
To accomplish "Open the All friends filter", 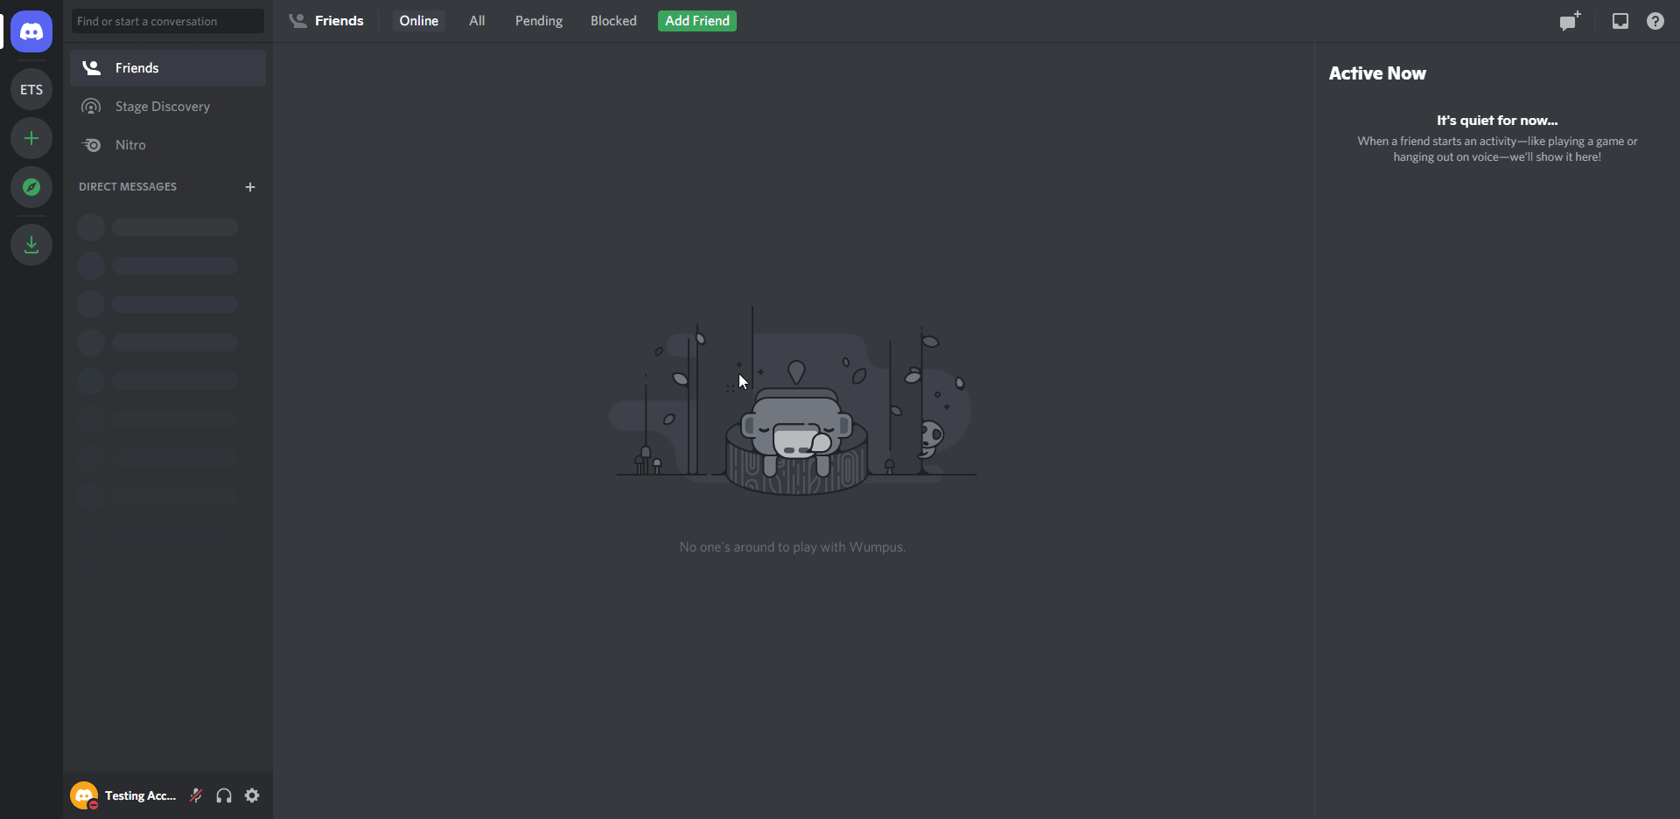I will point(476,20).
